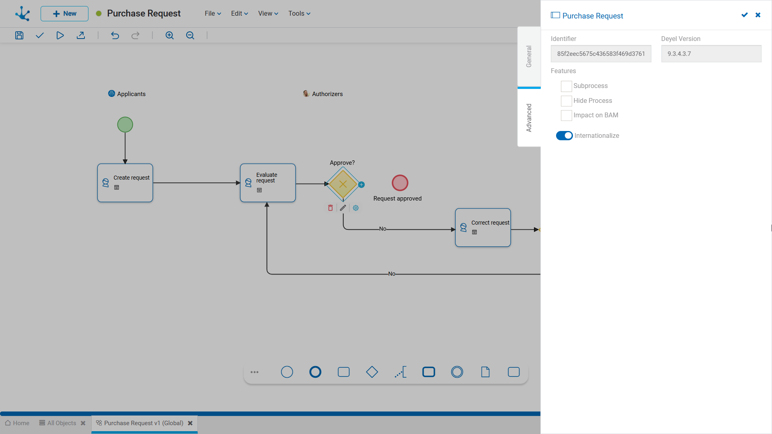The image size is (772, 434).
Task: Check the Hide Process option
Action: tap(566, 101)
